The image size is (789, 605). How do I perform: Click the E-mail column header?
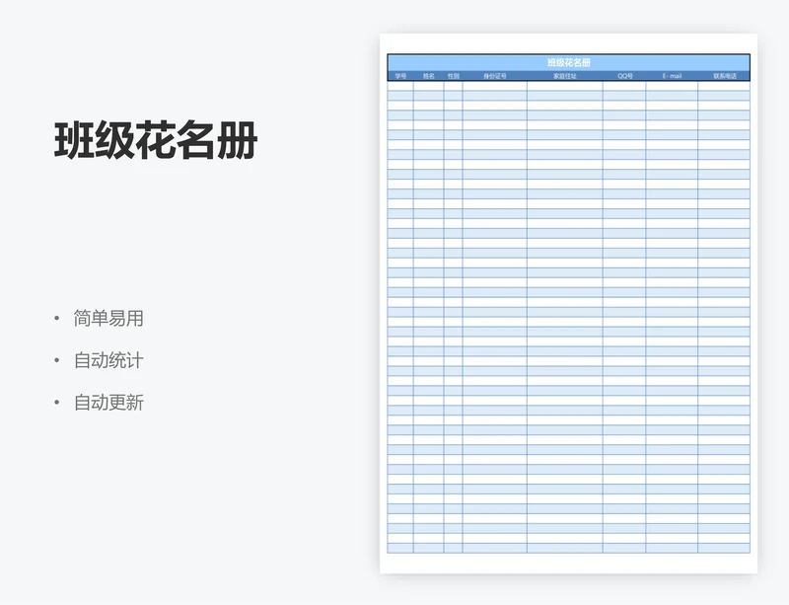click(672, 76)
